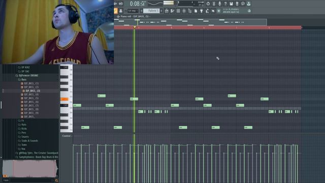This screenshot has height=183, width=325.
Task: Click the icon at right of the news panel
Action: (249, 11)
